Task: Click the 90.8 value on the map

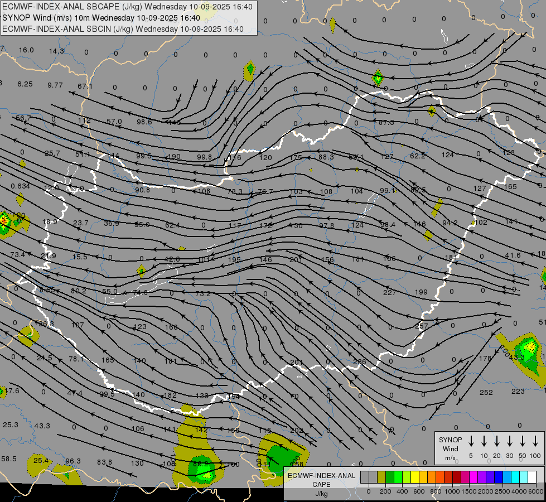Action: (x=142, y=190)
